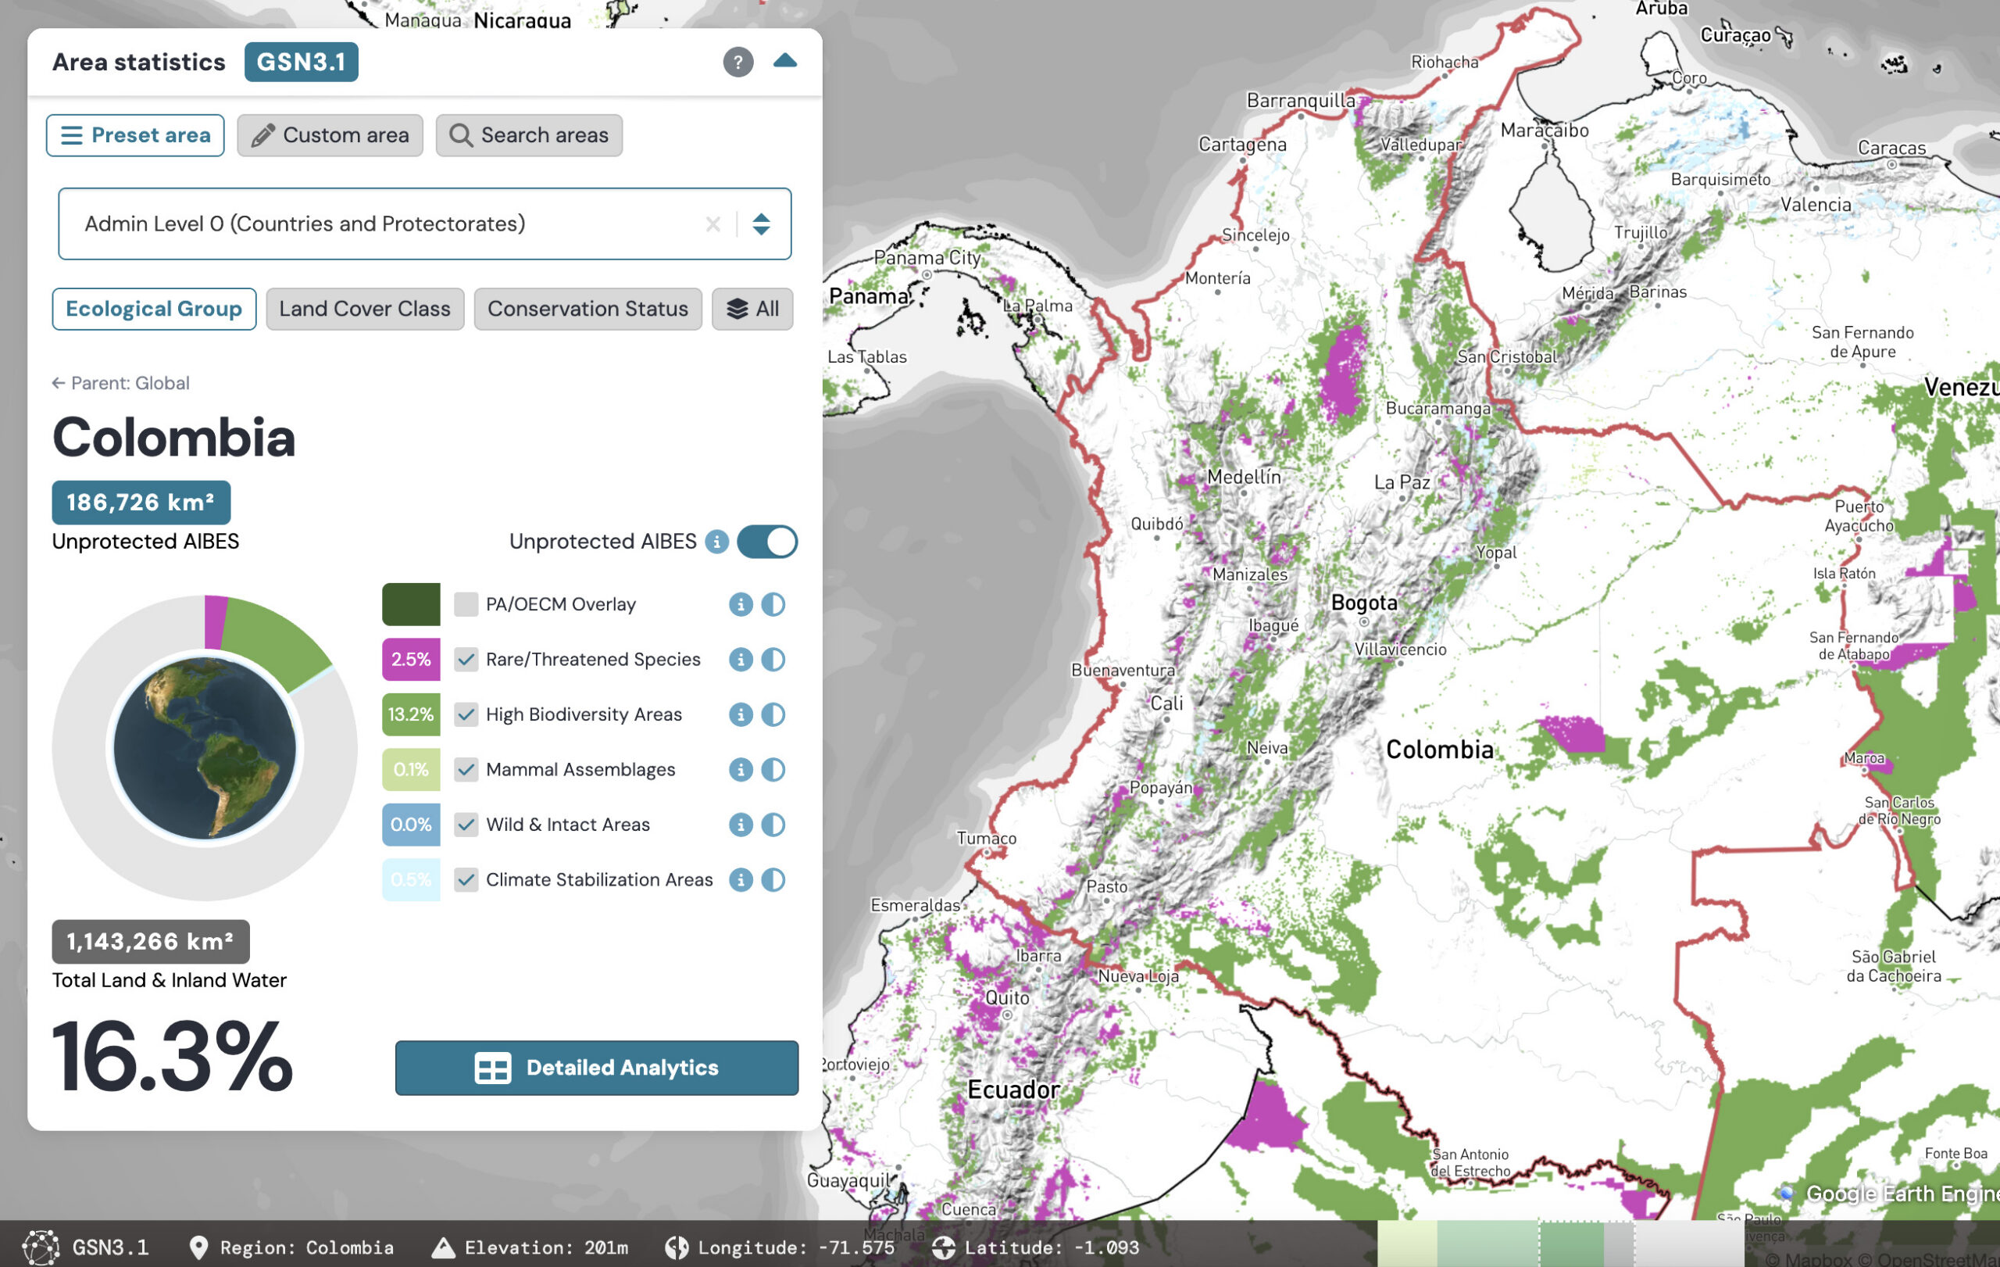This screenshot has height=1267, width=2000.
Task: Open info icon for Climate Stabilization Areas
Action: 740,880
